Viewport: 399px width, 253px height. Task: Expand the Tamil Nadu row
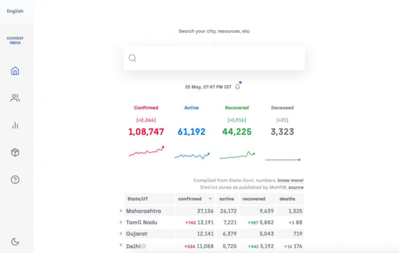[121, 222]
